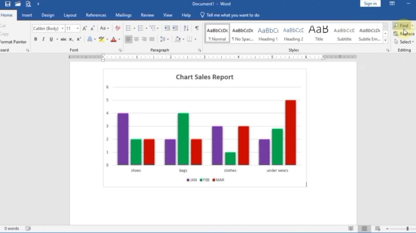Click the Format Painter icon
The image size is (416, 233).
pos(12,42)
